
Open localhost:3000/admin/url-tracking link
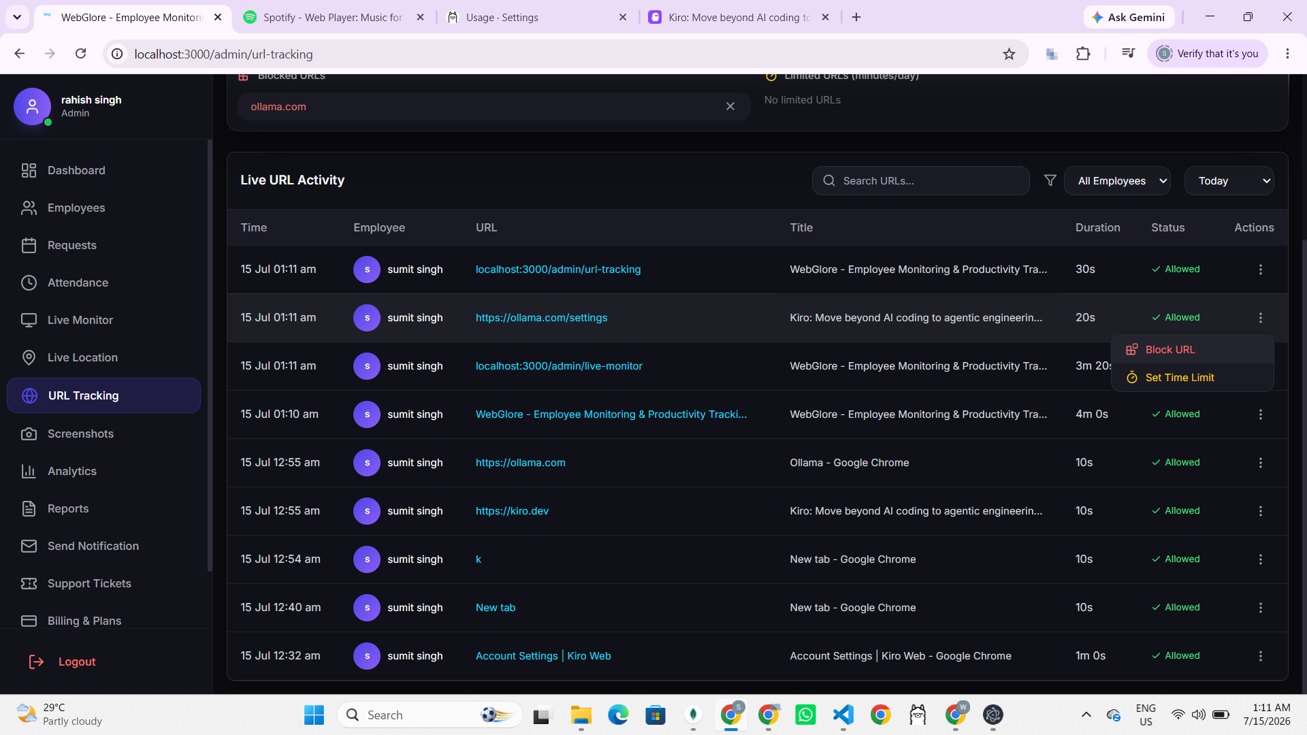click(x=558, y=269)
